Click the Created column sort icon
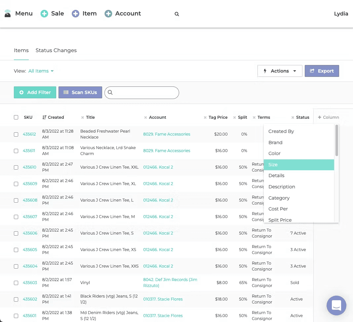This screenshot has height=322, width=353. (44, 117)
